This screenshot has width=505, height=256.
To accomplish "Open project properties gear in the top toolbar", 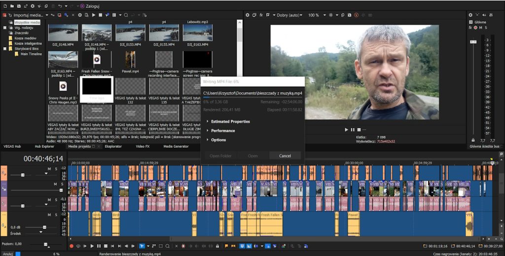I will (33, 6).
